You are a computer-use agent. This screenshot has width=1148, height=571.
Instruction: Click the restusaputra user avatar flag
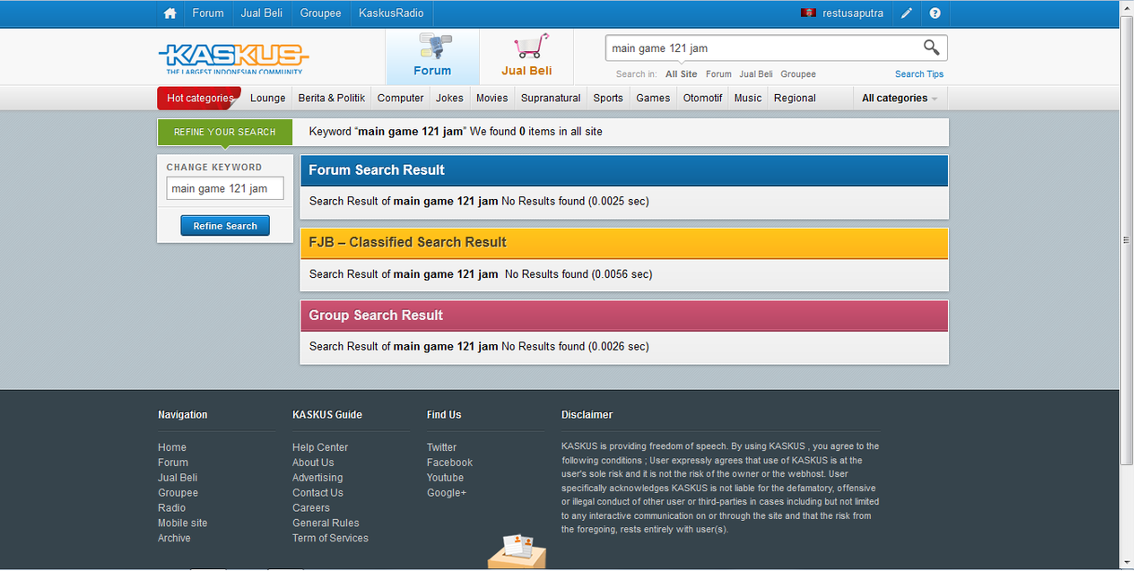[x=808, y=13]
